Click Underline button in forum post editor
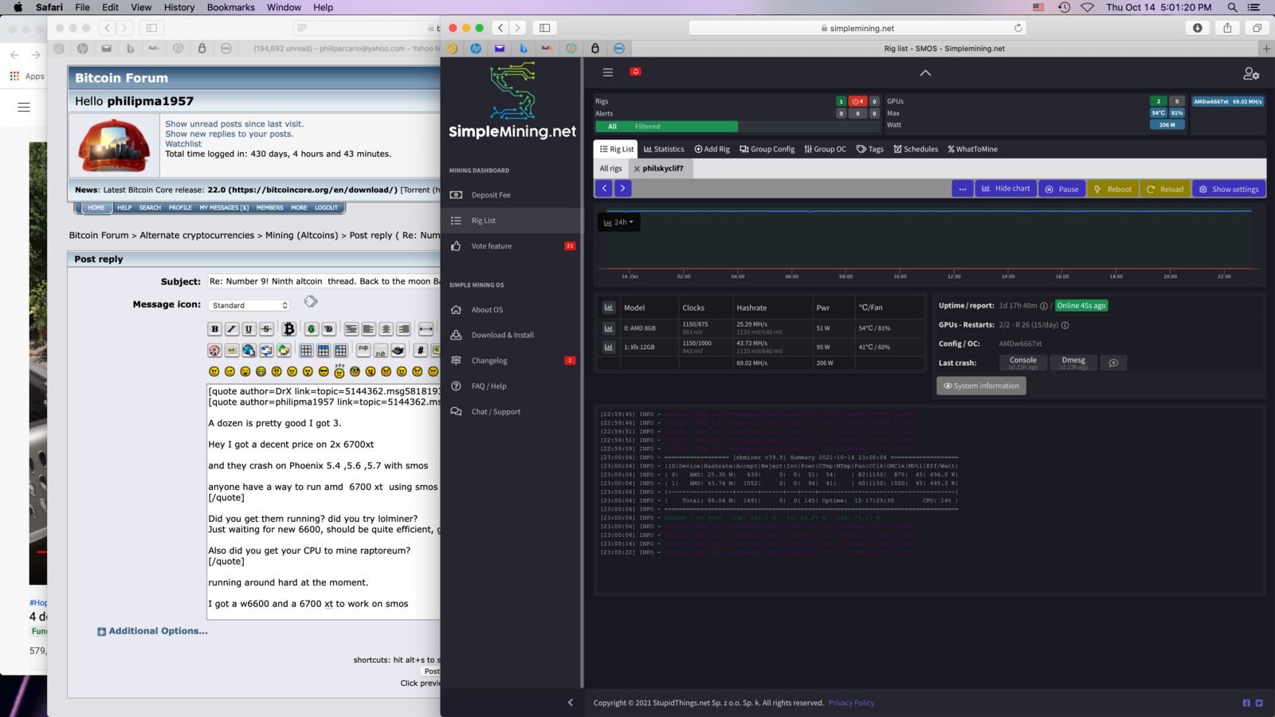1275x717 pixels. coord(249,328)
